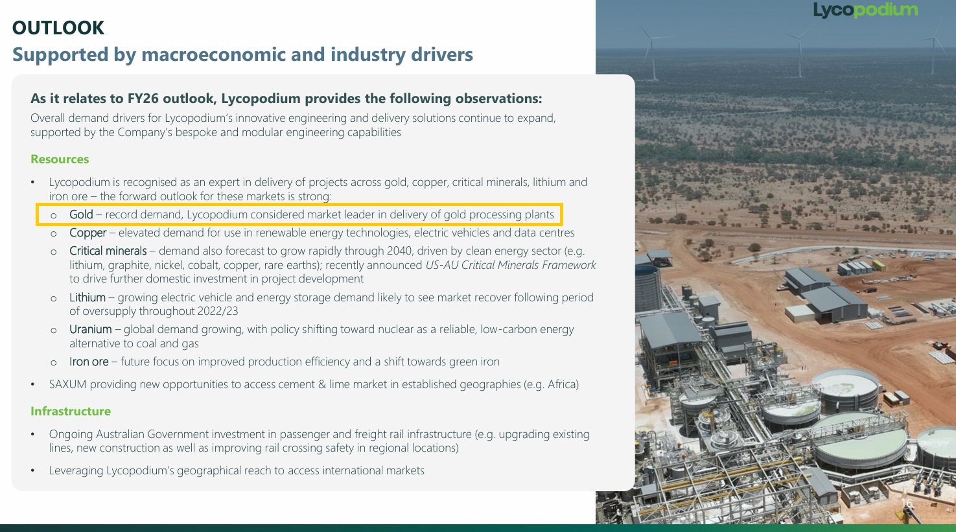Click the Copper bullet label
The height and width of the screenshot is (532, 956).
coord(87,233)
